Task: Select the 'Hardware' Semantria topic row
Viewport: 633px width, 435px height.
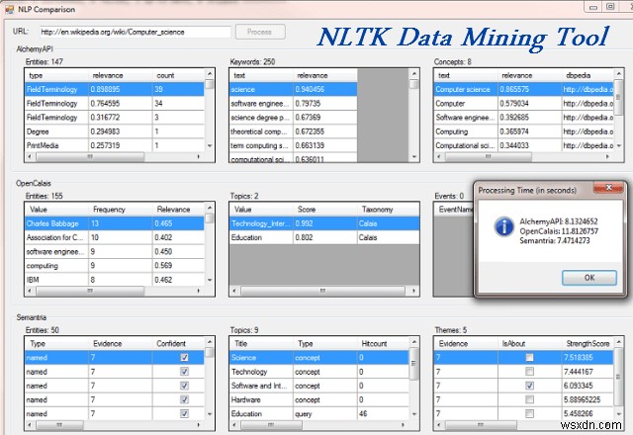Action: point(319,399)
